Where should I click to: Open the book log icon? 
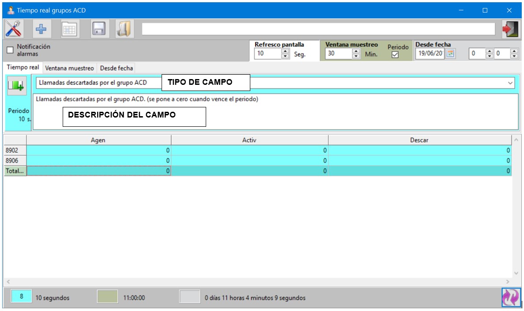(124, 29)
